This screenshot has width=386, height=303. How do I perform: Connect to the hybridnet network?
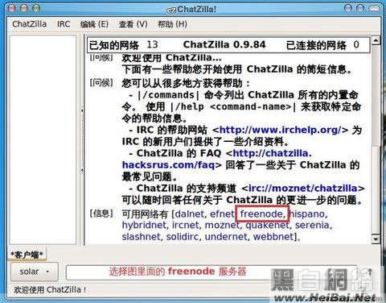pos(144,225)
